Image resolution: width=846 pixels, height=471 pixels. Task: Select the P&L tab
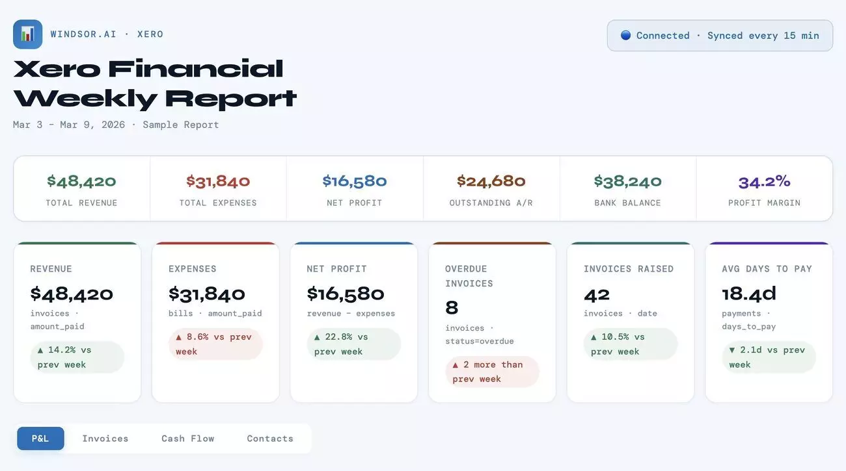[x=40, y=438]
